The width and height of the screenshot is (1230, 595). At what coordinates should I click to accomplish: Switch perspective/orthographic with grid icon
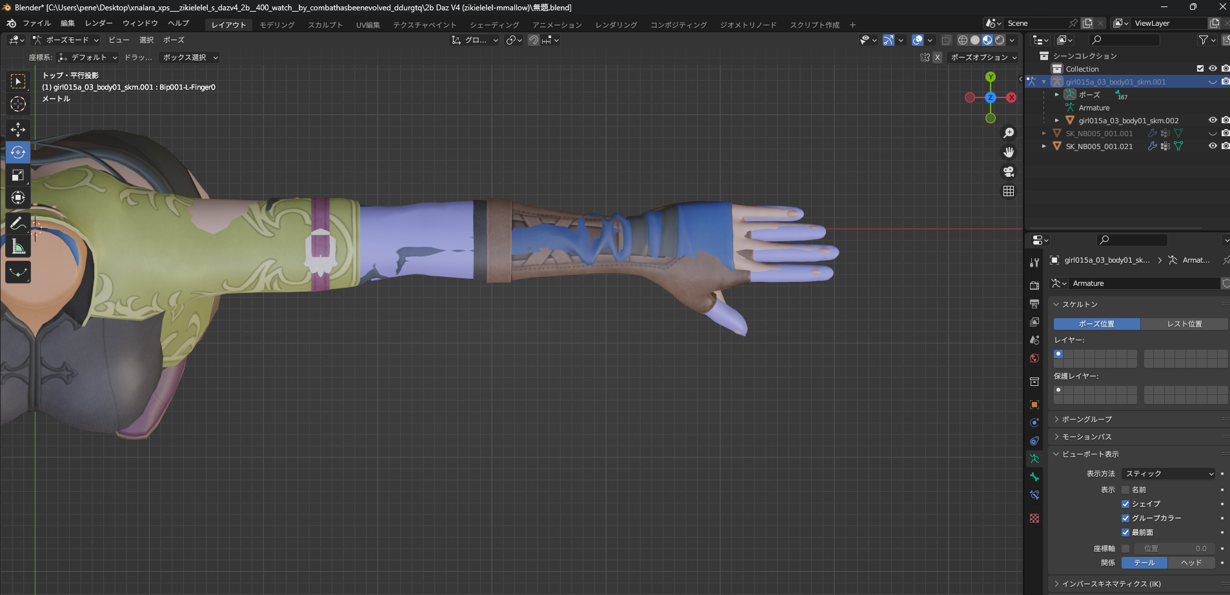1009,191
